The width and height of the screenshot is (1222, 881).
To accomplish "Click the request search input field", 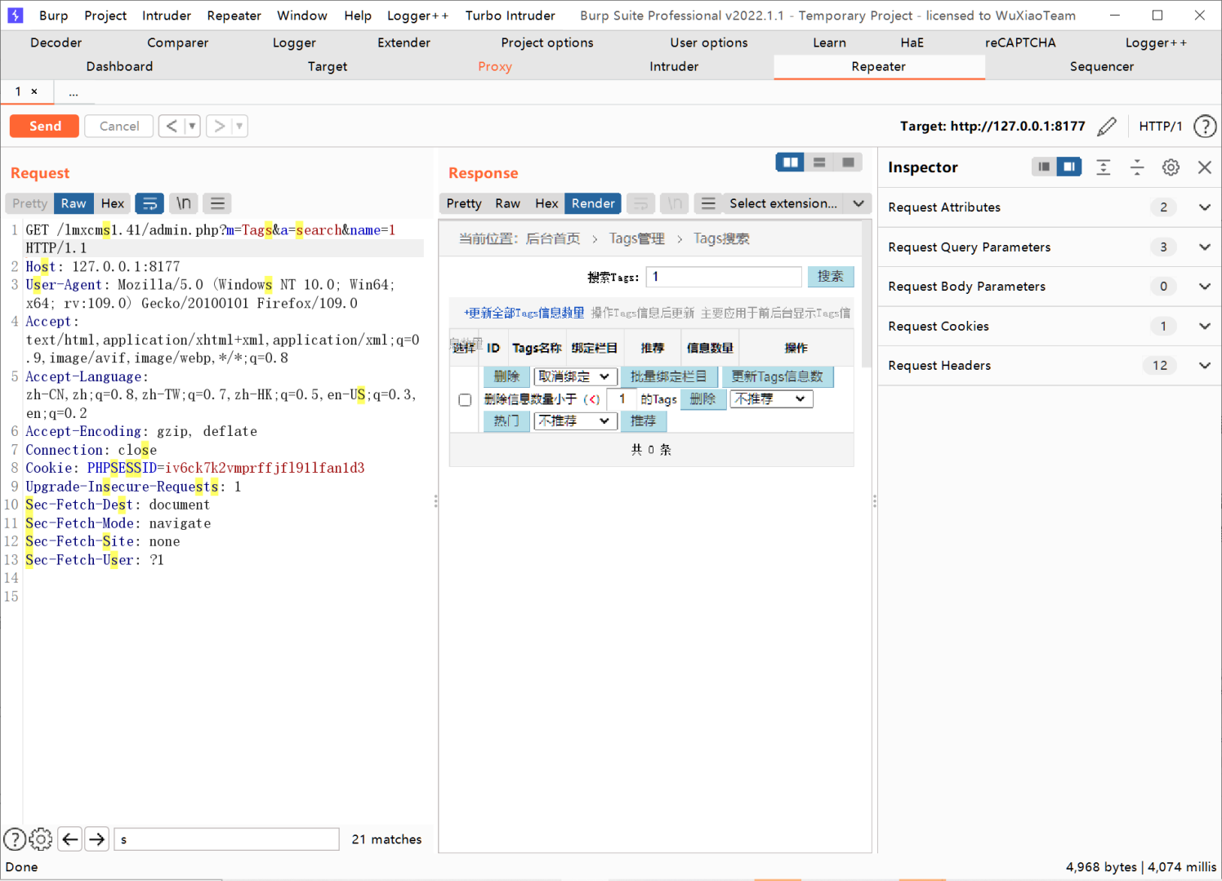I will 226,839.
